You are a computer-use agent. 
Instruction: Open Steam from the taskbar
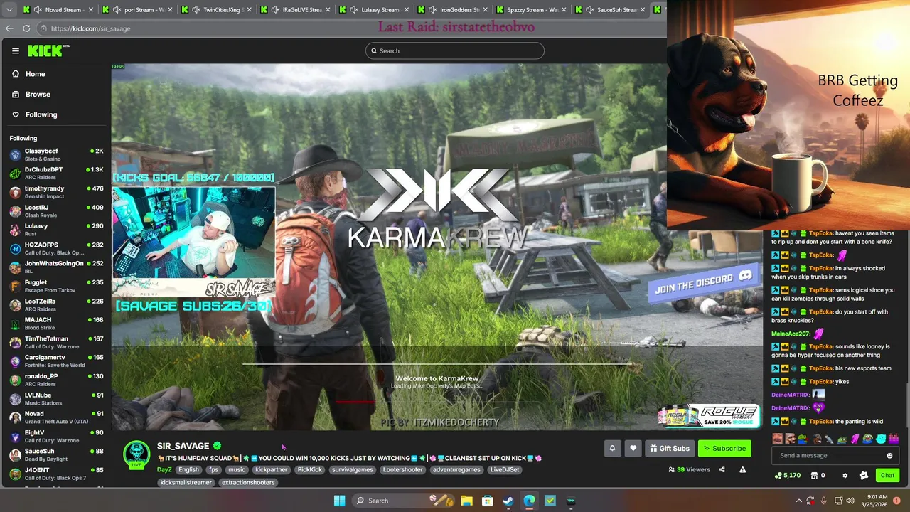508,501
